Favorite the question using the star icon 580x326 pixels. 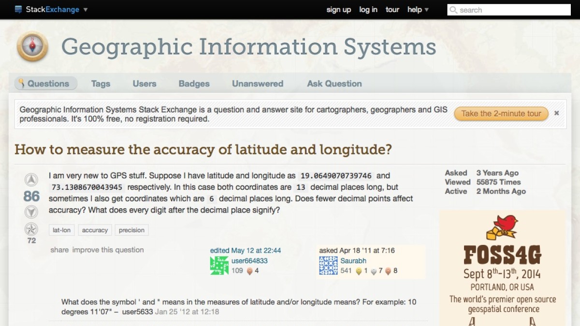click(31, 229)
